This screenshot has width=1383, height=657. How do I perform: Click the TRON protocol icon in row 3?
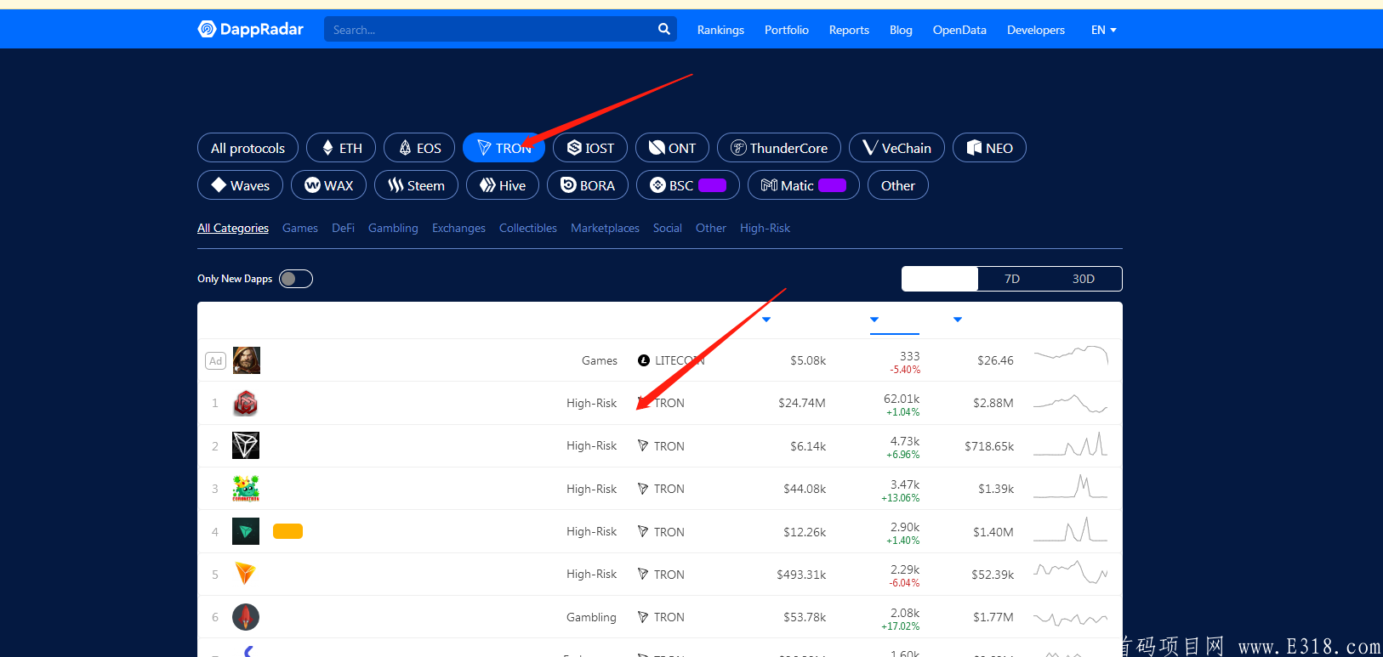coord(643,489)
